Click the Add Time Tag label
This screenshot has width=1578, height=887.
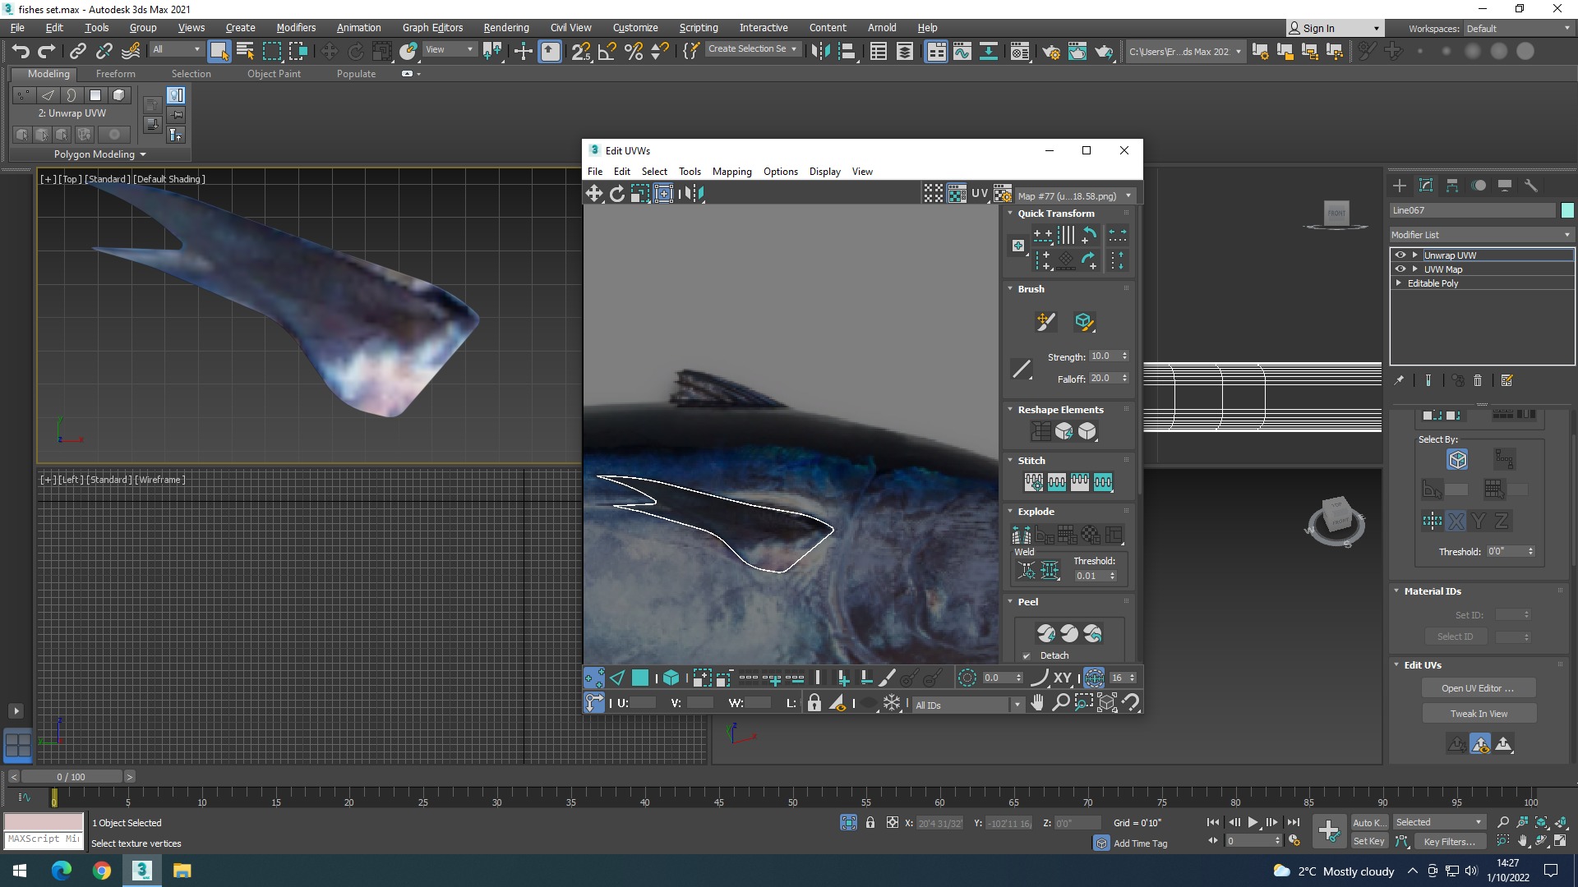coord(1140,843)
